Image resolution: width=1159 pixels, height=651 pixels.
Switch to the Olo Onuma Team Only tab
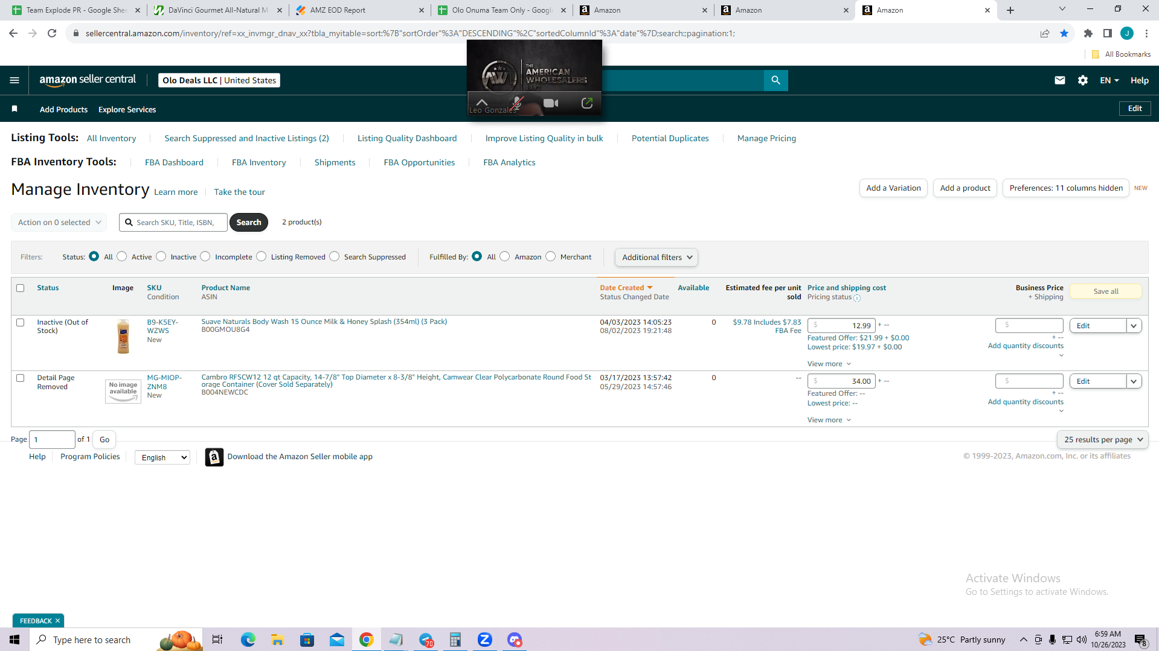point(502,10)
